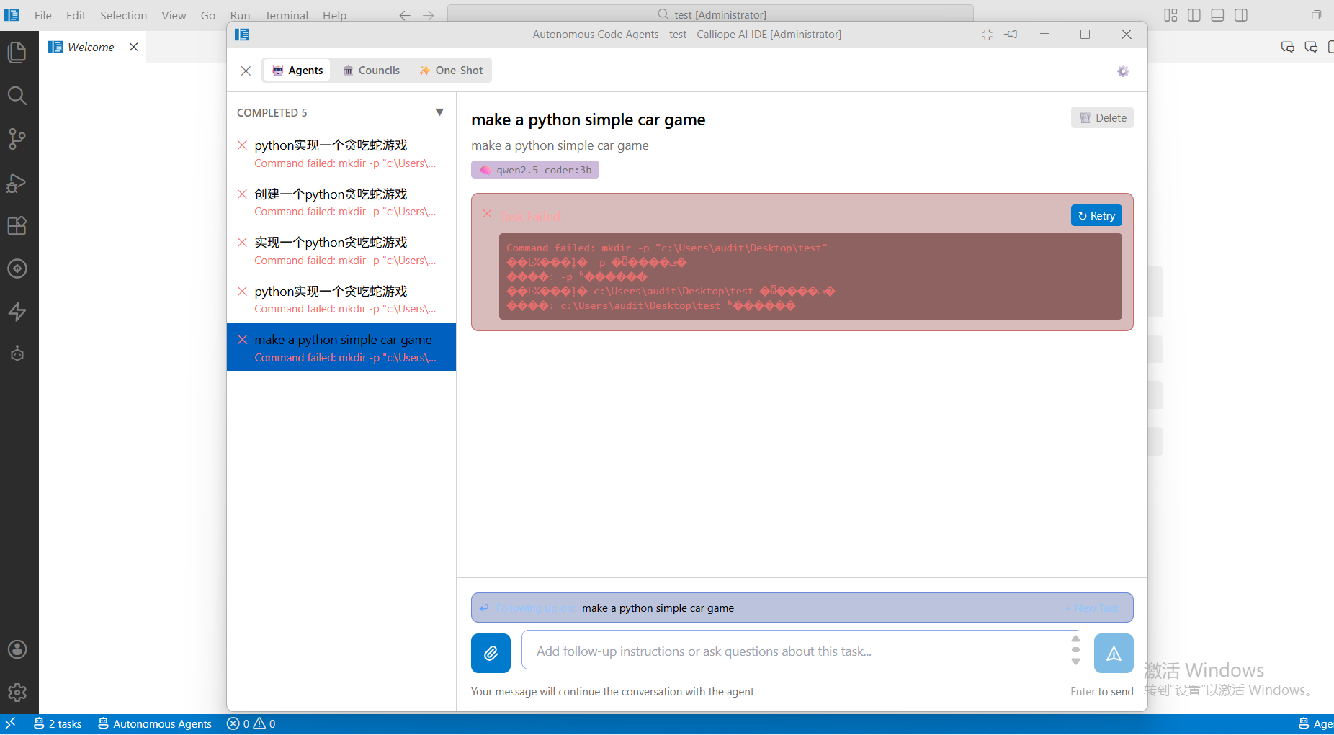Open the Search view in activity bar
The image size is (1334, 735).
coord(17,95)
